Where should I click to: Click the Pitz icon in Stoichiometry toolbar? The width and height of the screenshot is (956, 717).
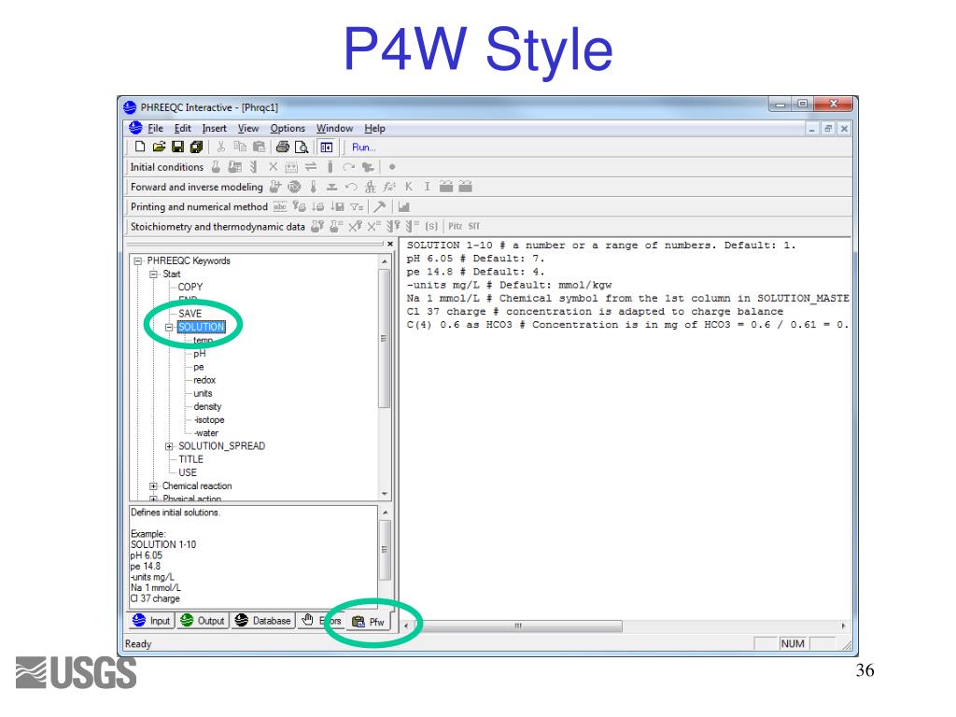pos(456,226)
